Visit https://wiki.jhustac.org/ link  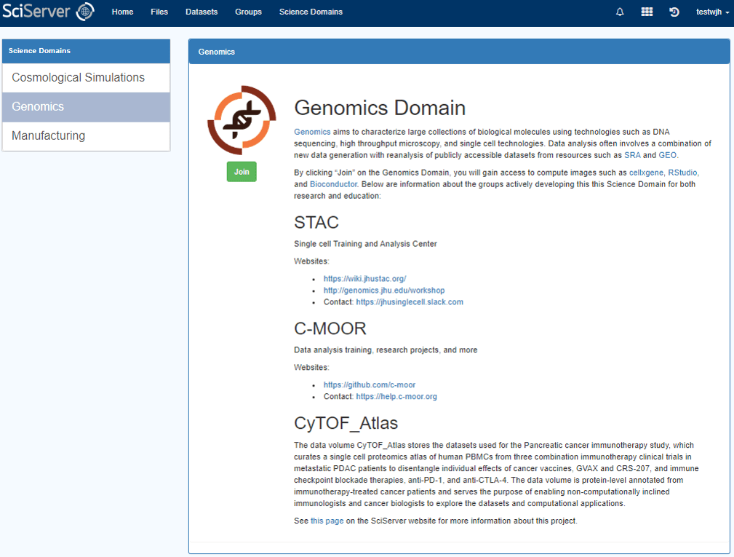coord(364,279)
